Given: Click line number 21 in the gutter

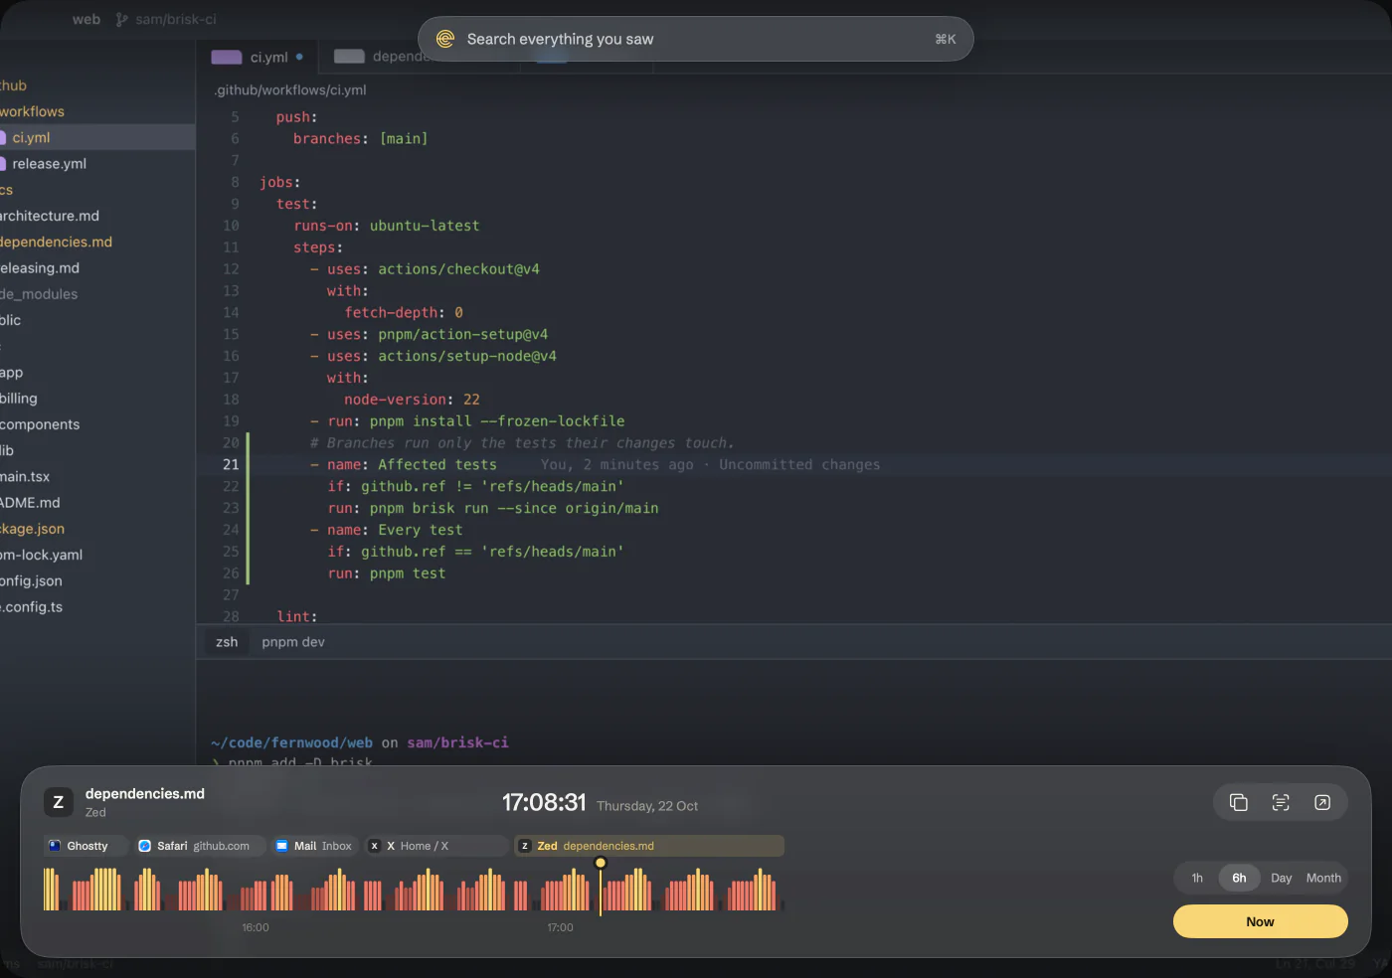Looking at the screenshot, I should (231, 464).
